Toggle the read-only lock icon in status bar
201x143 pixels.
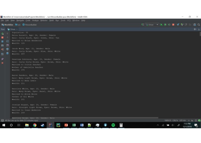click(192, 120)
